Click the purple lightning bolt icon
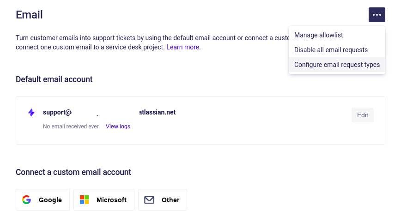Screen dimensions: 407x217 click(x=31, y=113)
